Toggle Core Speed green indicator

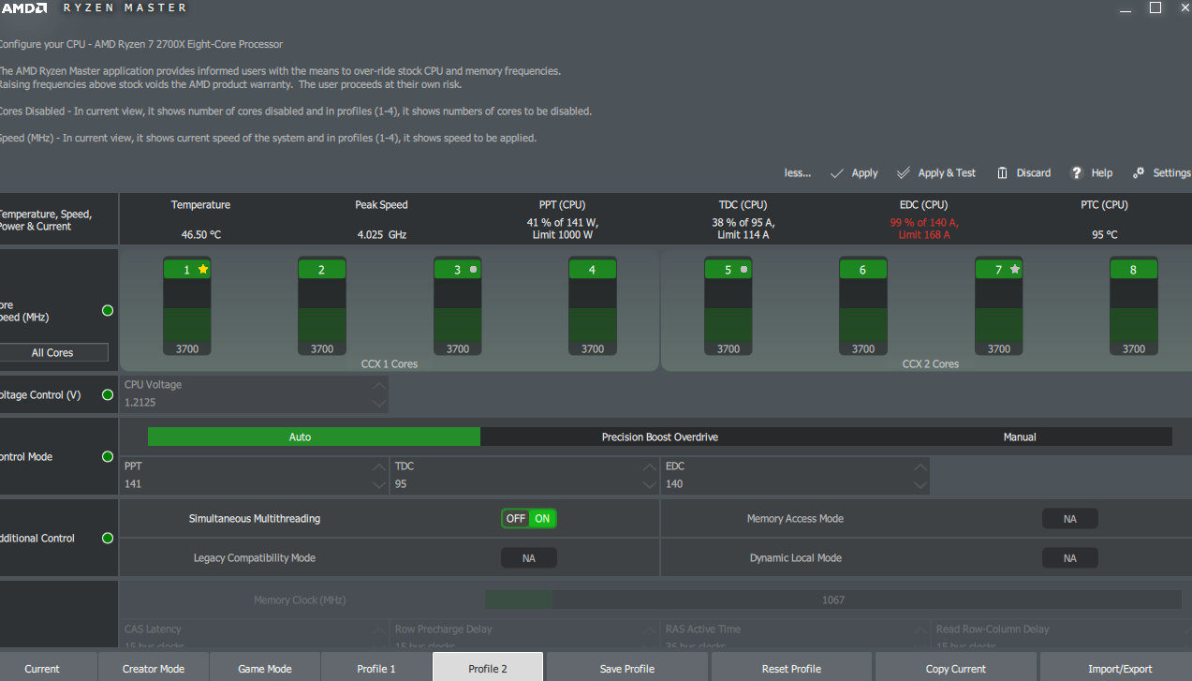[x=108, y=310]
